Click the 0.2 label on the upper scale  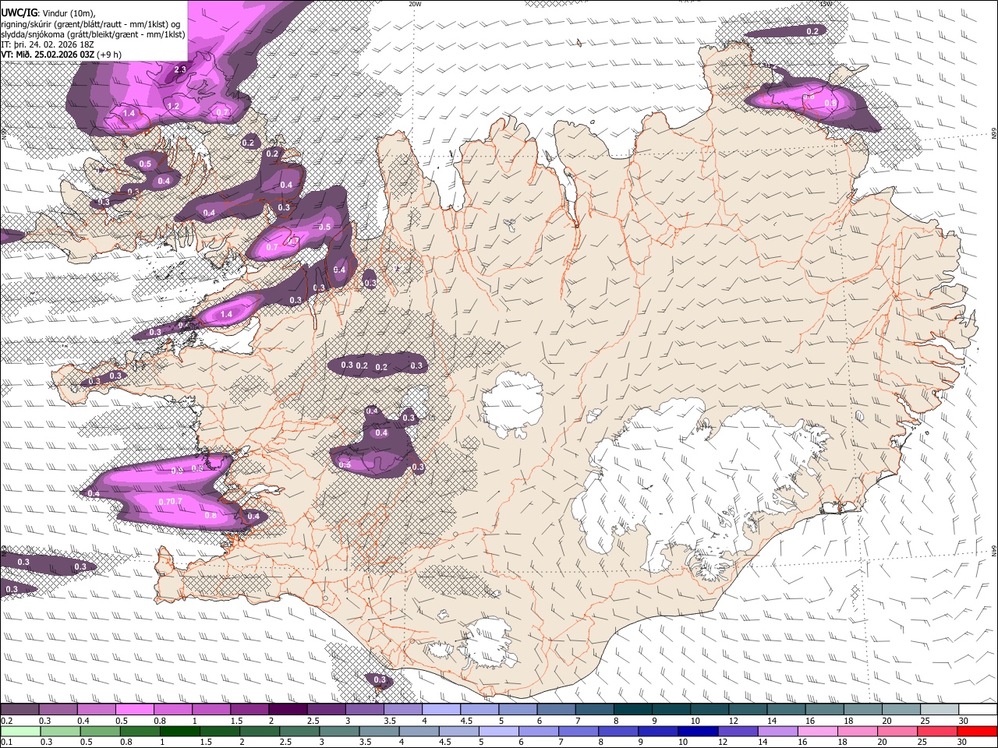(x=6, y=721)
